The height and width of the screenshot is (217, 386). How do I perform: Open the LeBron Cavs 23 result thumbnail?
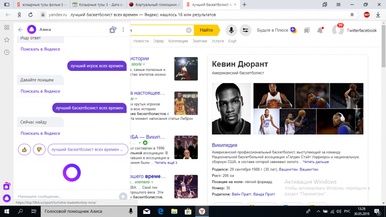tap(186, 103)
